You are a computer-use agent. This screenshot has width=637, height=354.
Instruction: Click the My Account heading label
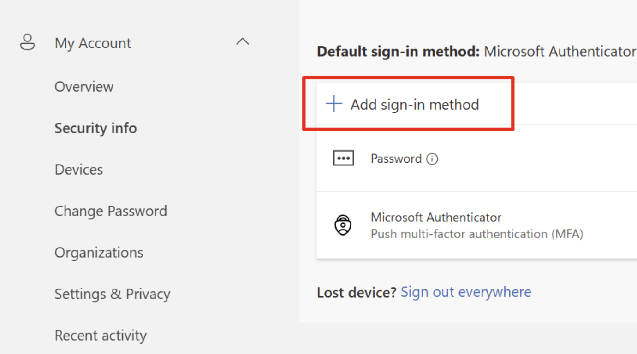click(93, 43)
